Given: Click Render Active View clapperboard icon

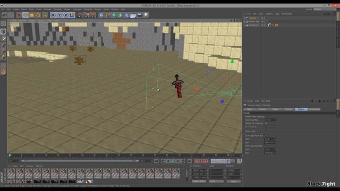Looking at the screenshot, I should pos(80,15).
